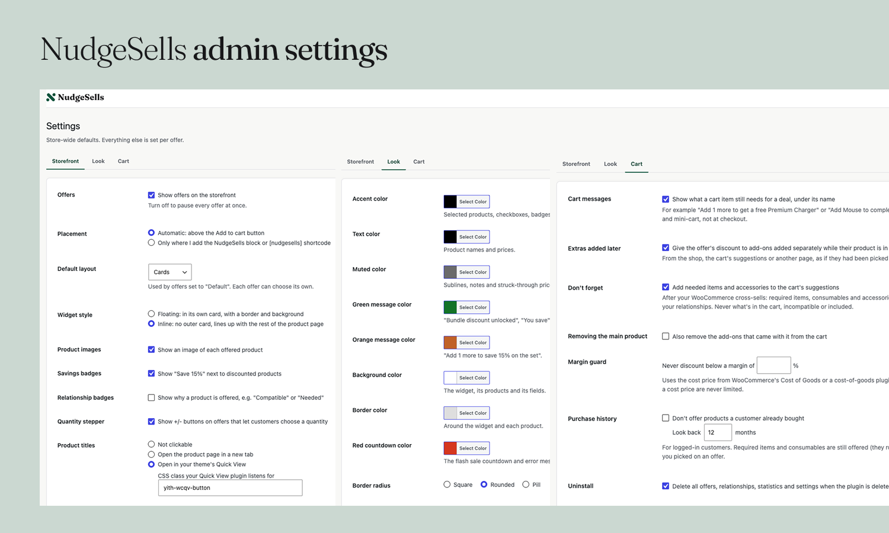Switch to the Look tab in the first panel
Viewport: 889px width, 533px height.
98,161
